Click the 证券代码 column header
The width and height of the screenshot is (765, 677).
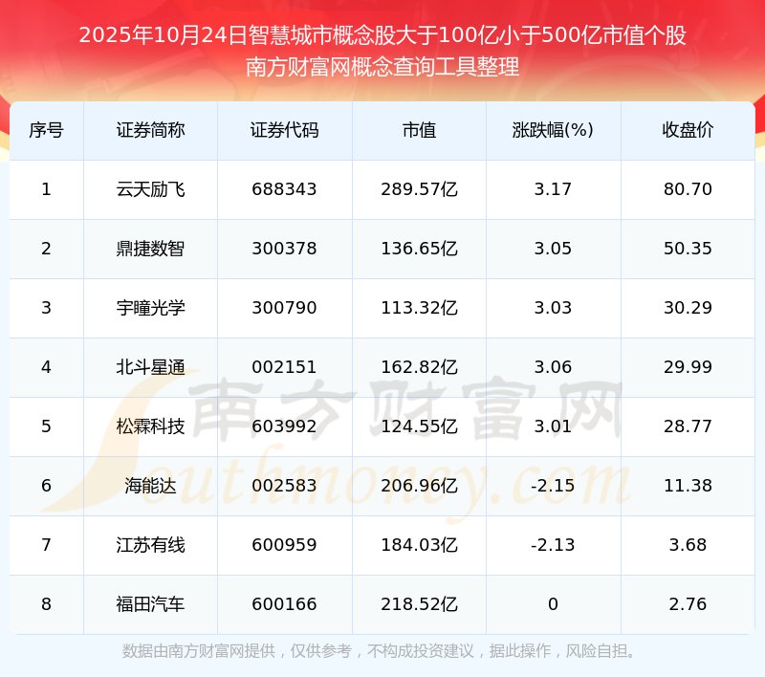[284, 130]
